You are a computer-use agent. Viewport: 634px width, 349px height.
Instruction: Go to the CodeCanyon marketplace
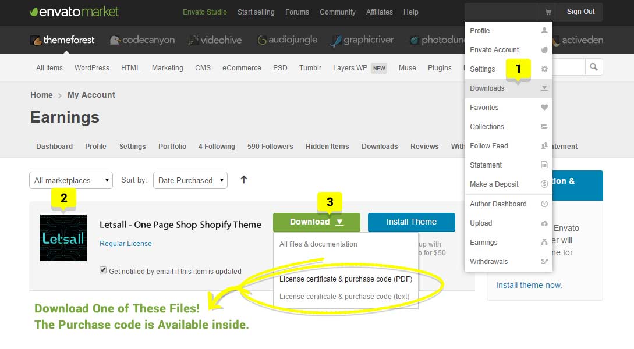click(142, 40)
